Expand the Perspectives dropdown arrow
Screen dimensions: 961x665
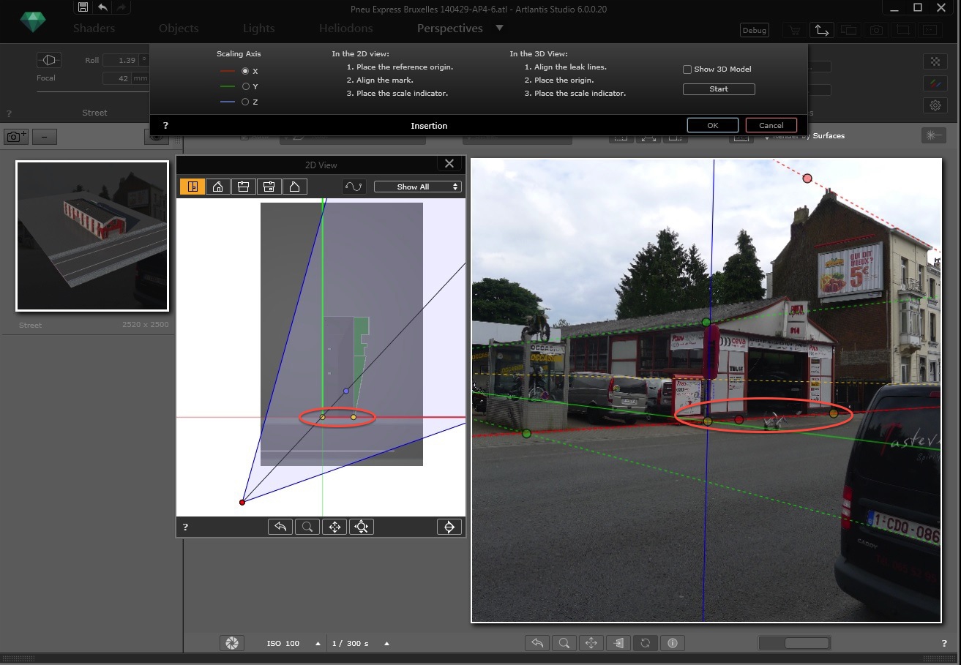[x=499, y=28]
